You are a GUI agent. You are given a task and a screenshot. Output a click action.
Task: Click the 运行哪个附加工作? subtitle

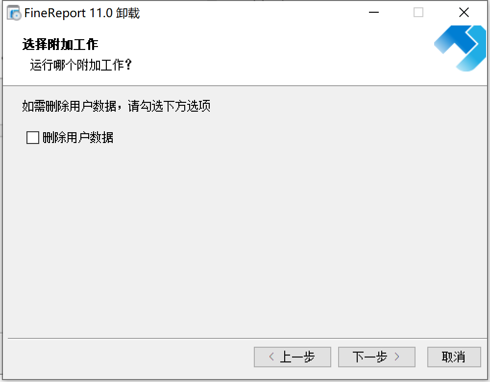[81, 65]
